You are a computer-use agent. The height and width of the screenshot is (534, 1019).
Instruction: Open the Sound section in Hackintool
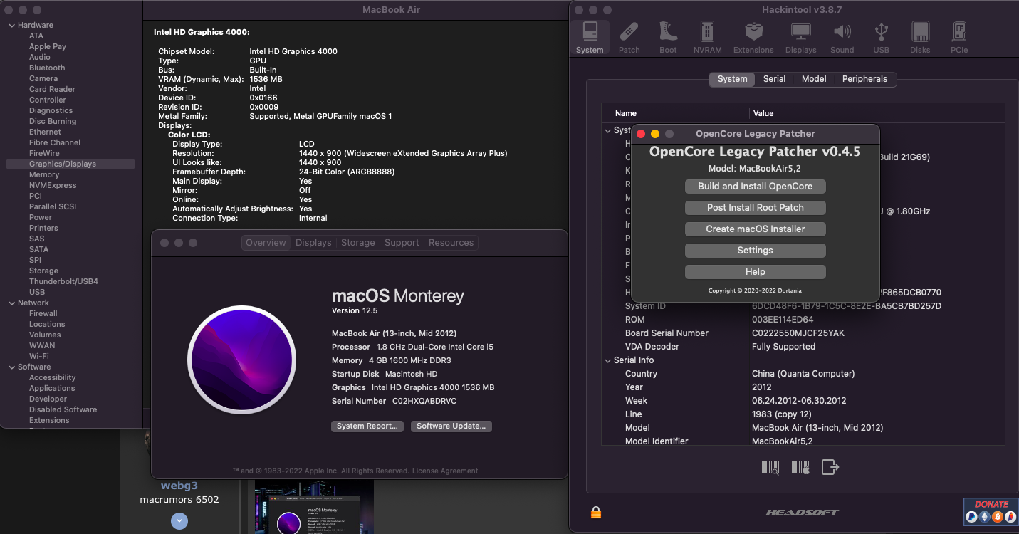(x=842, y=38)
